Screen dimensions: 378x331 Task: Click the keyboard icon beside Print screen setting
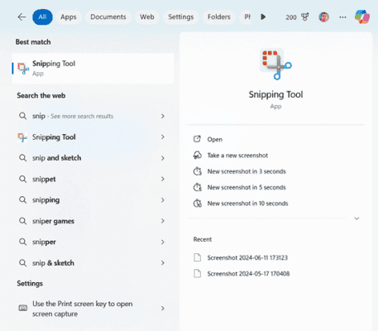[x=22, y=308]
